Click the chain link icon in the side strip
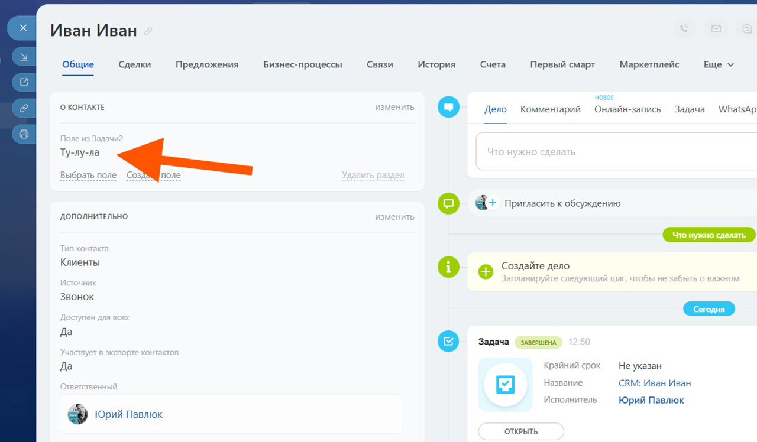Viewport: 757px width, 442px height. coord(24,108)
